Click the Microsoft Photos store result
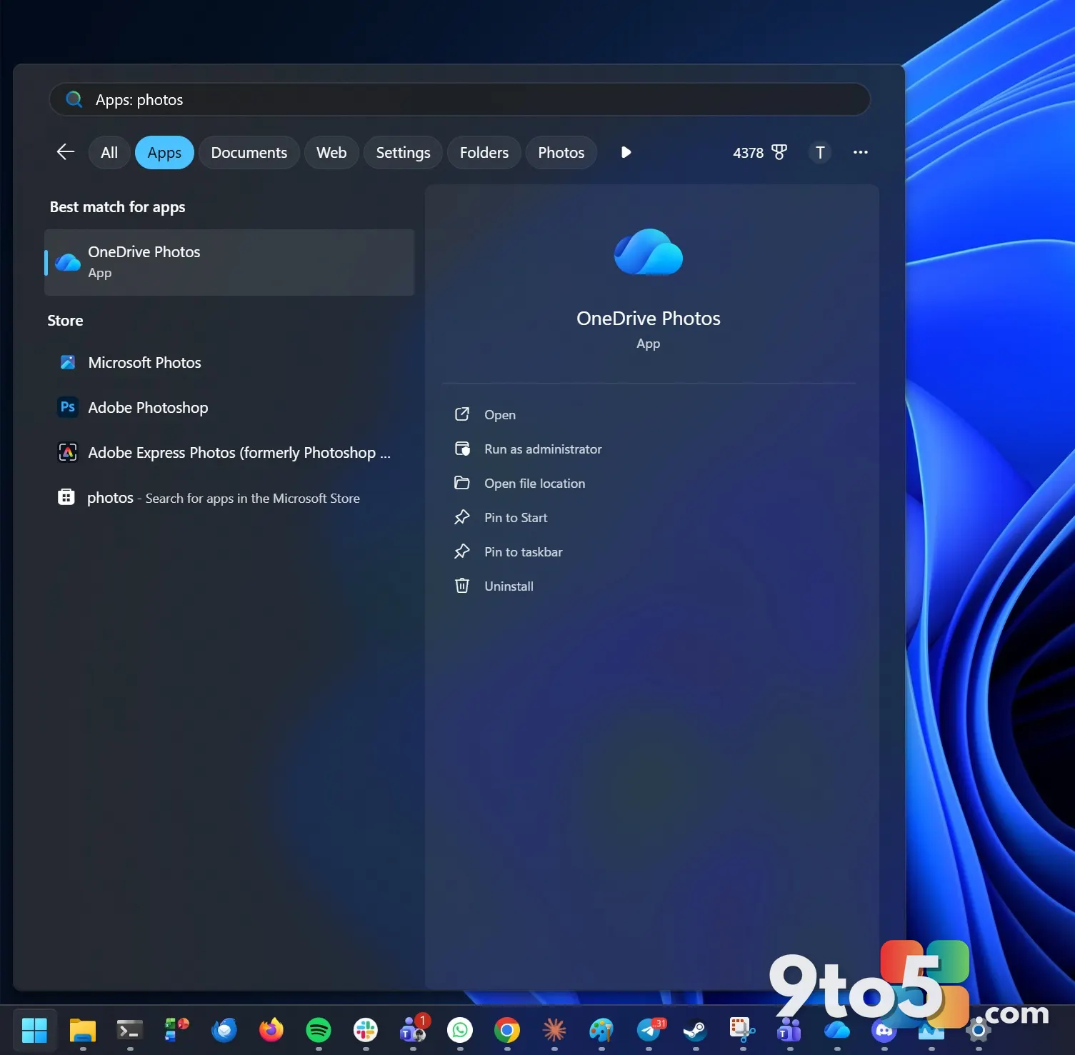This screenshot has height=1055, width=1075. pyautogui.click(x=229, y=363)
